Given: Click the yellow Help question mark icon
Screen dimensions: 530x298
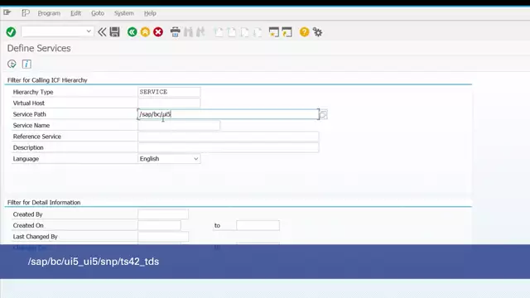Looking at the screenshot, I should 304,32.
